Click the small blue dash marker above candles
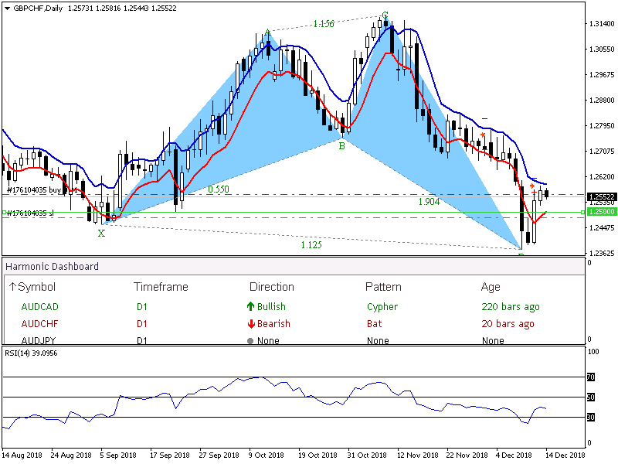The height and width of the screenshot is (464, 618). [484, 118]
